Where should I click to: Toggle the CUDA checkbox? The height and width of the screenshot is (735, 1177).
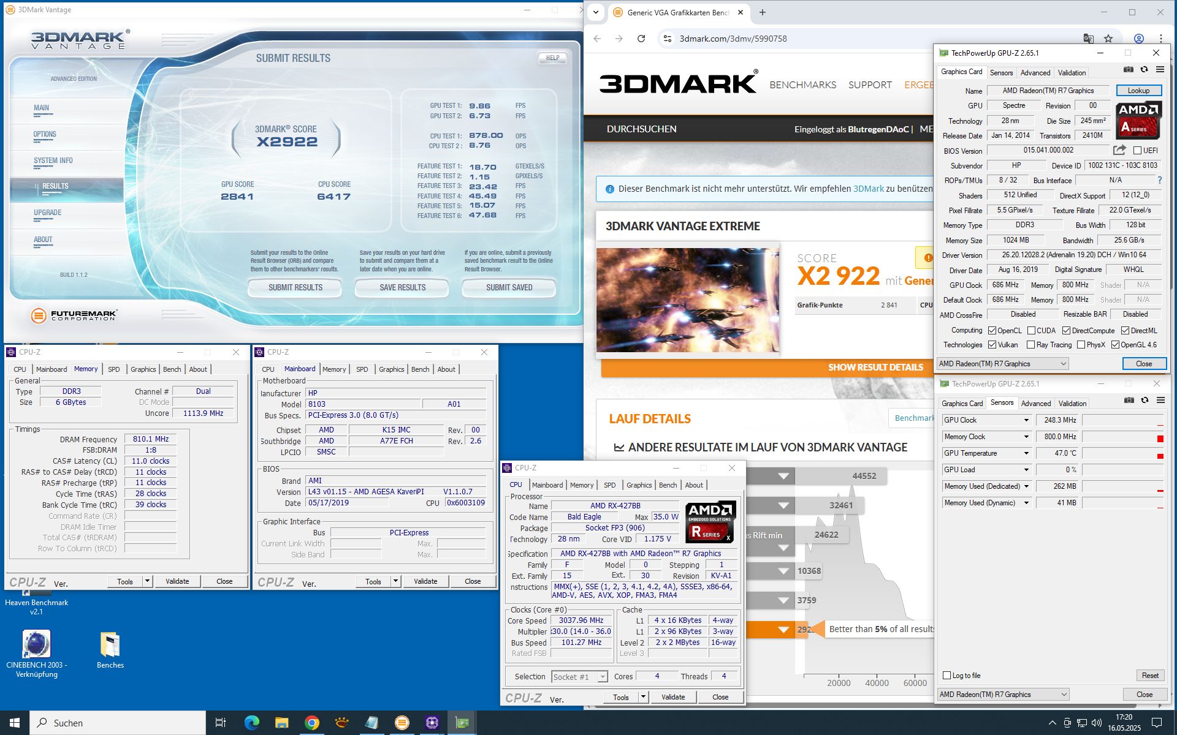(x=1032, y=331)
